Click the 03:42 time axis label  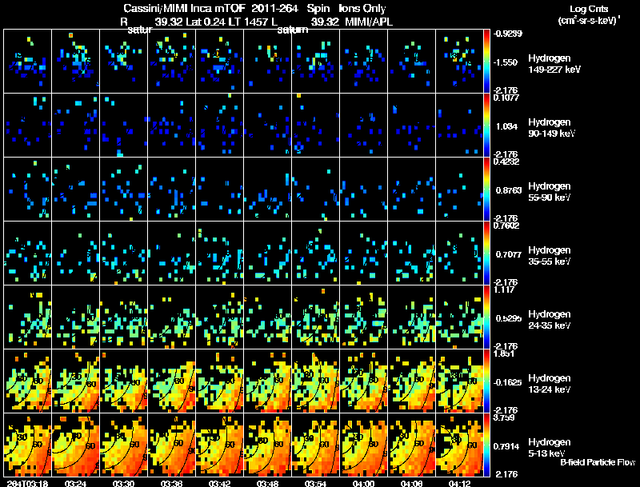[x=219, y=483]
